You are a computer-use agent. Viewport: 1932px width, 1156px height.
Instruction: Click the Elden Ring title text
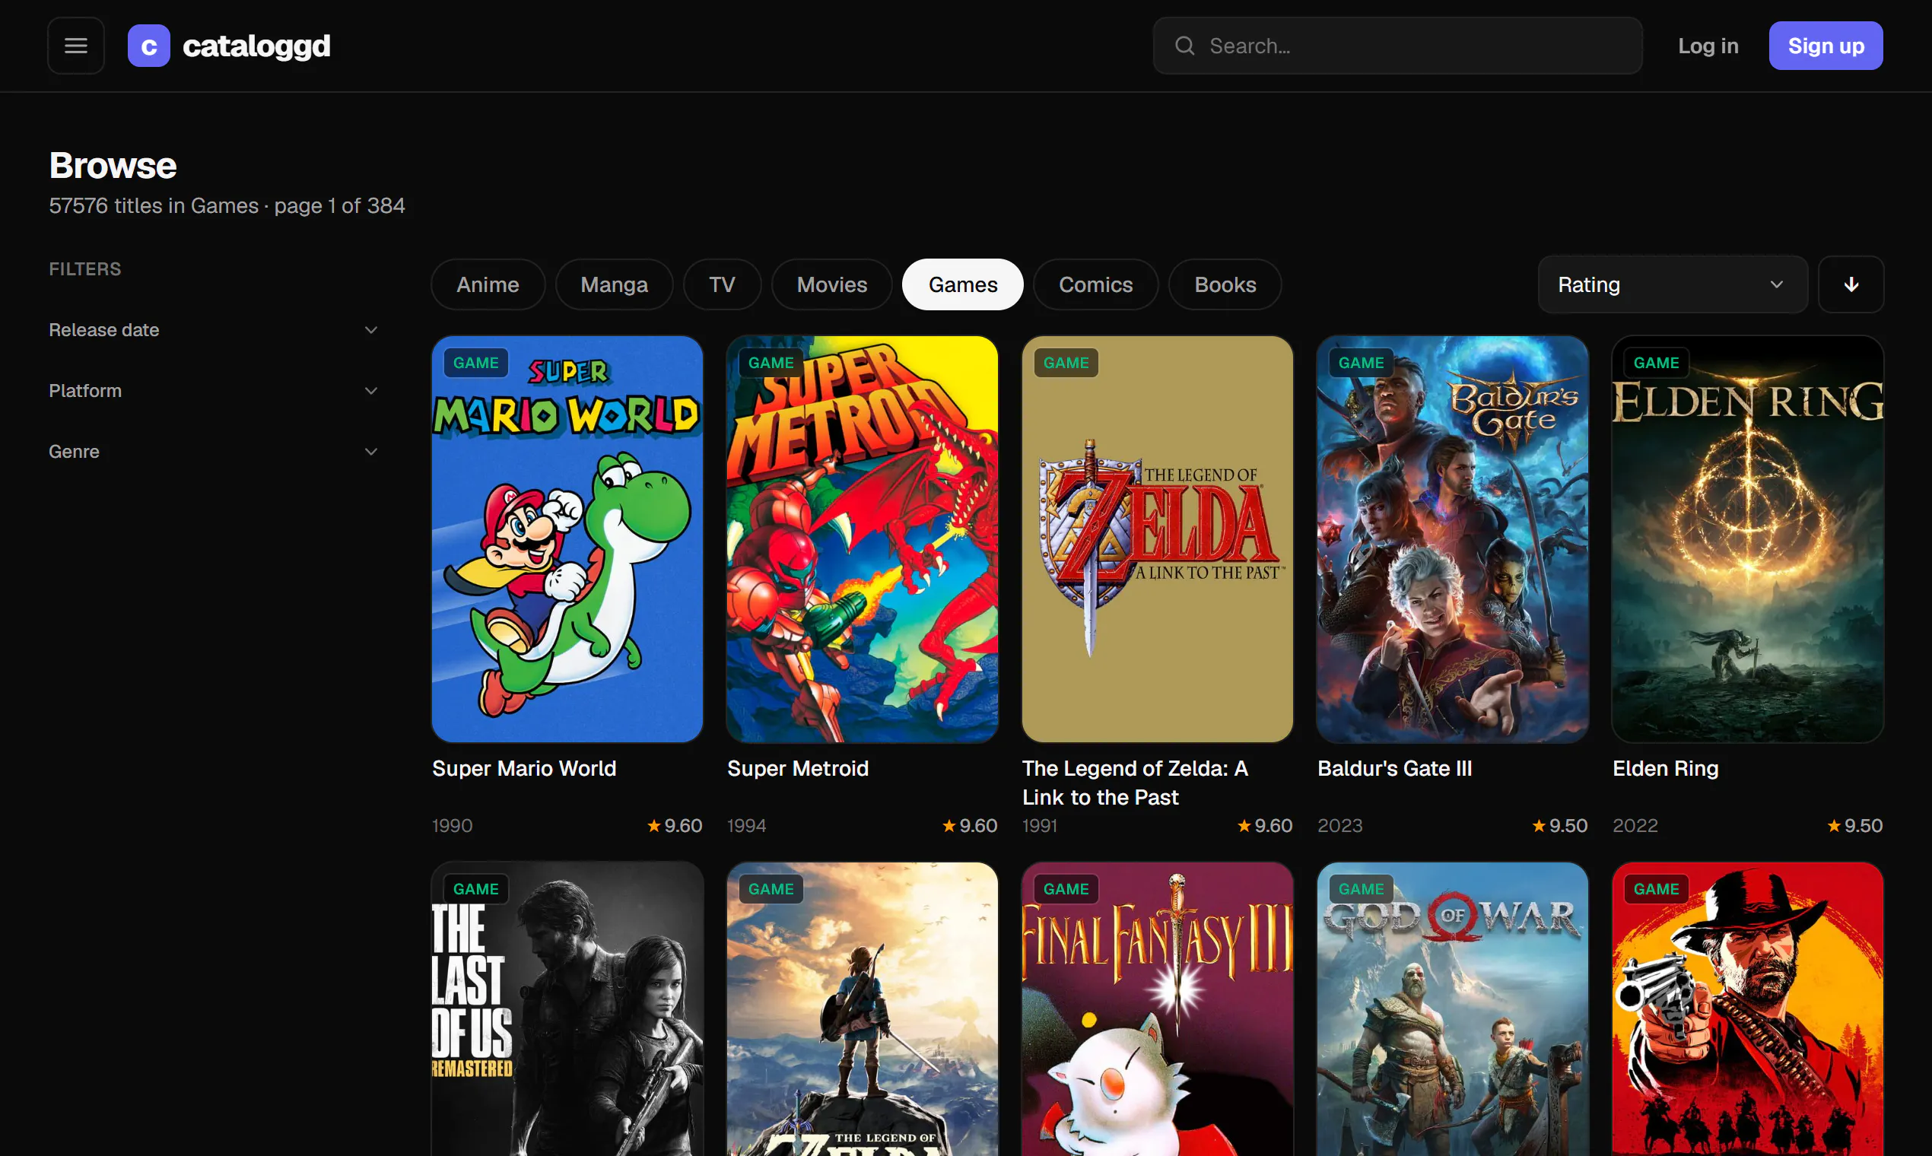point(1665,769)
